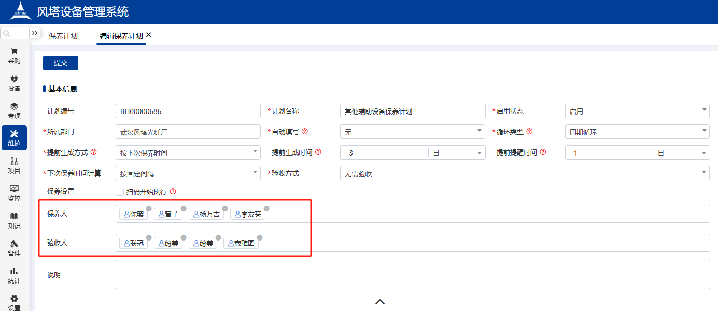Open the 设置 settings icon at sidebar bottom

pyautogui.click(x=14, y=301)
